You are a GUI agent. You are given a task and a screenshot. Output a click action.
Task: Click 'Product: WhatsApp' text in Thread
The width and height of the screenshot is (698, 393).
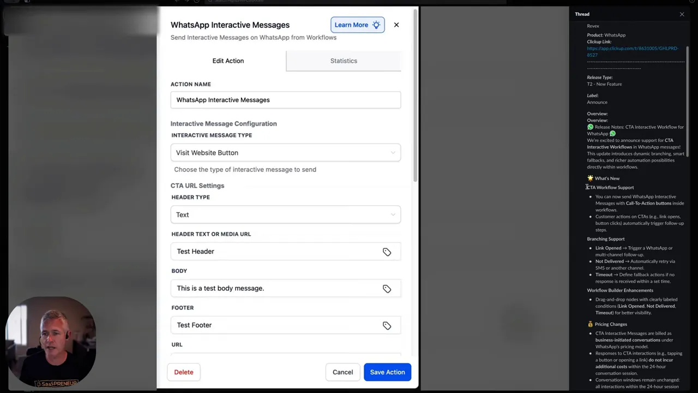click(x=606, y=35)
